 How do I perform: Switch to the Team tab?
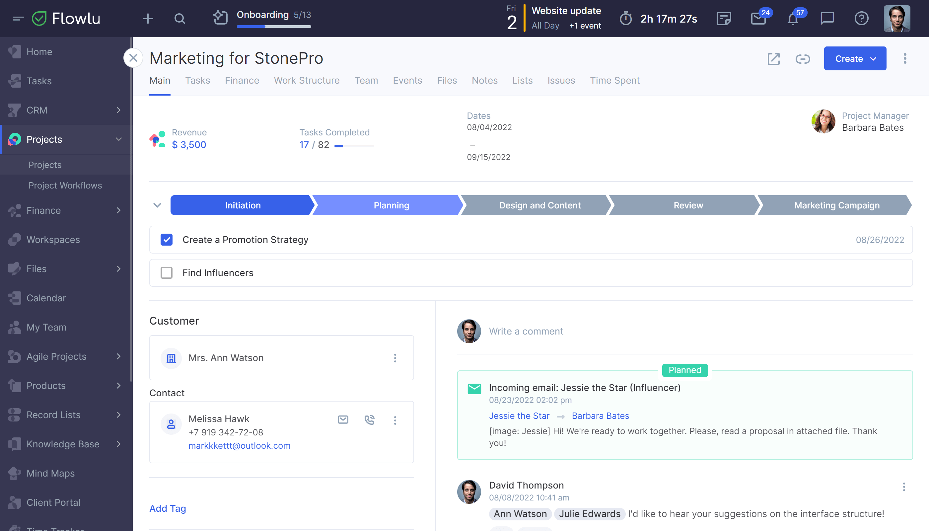(x=366, y=80)
